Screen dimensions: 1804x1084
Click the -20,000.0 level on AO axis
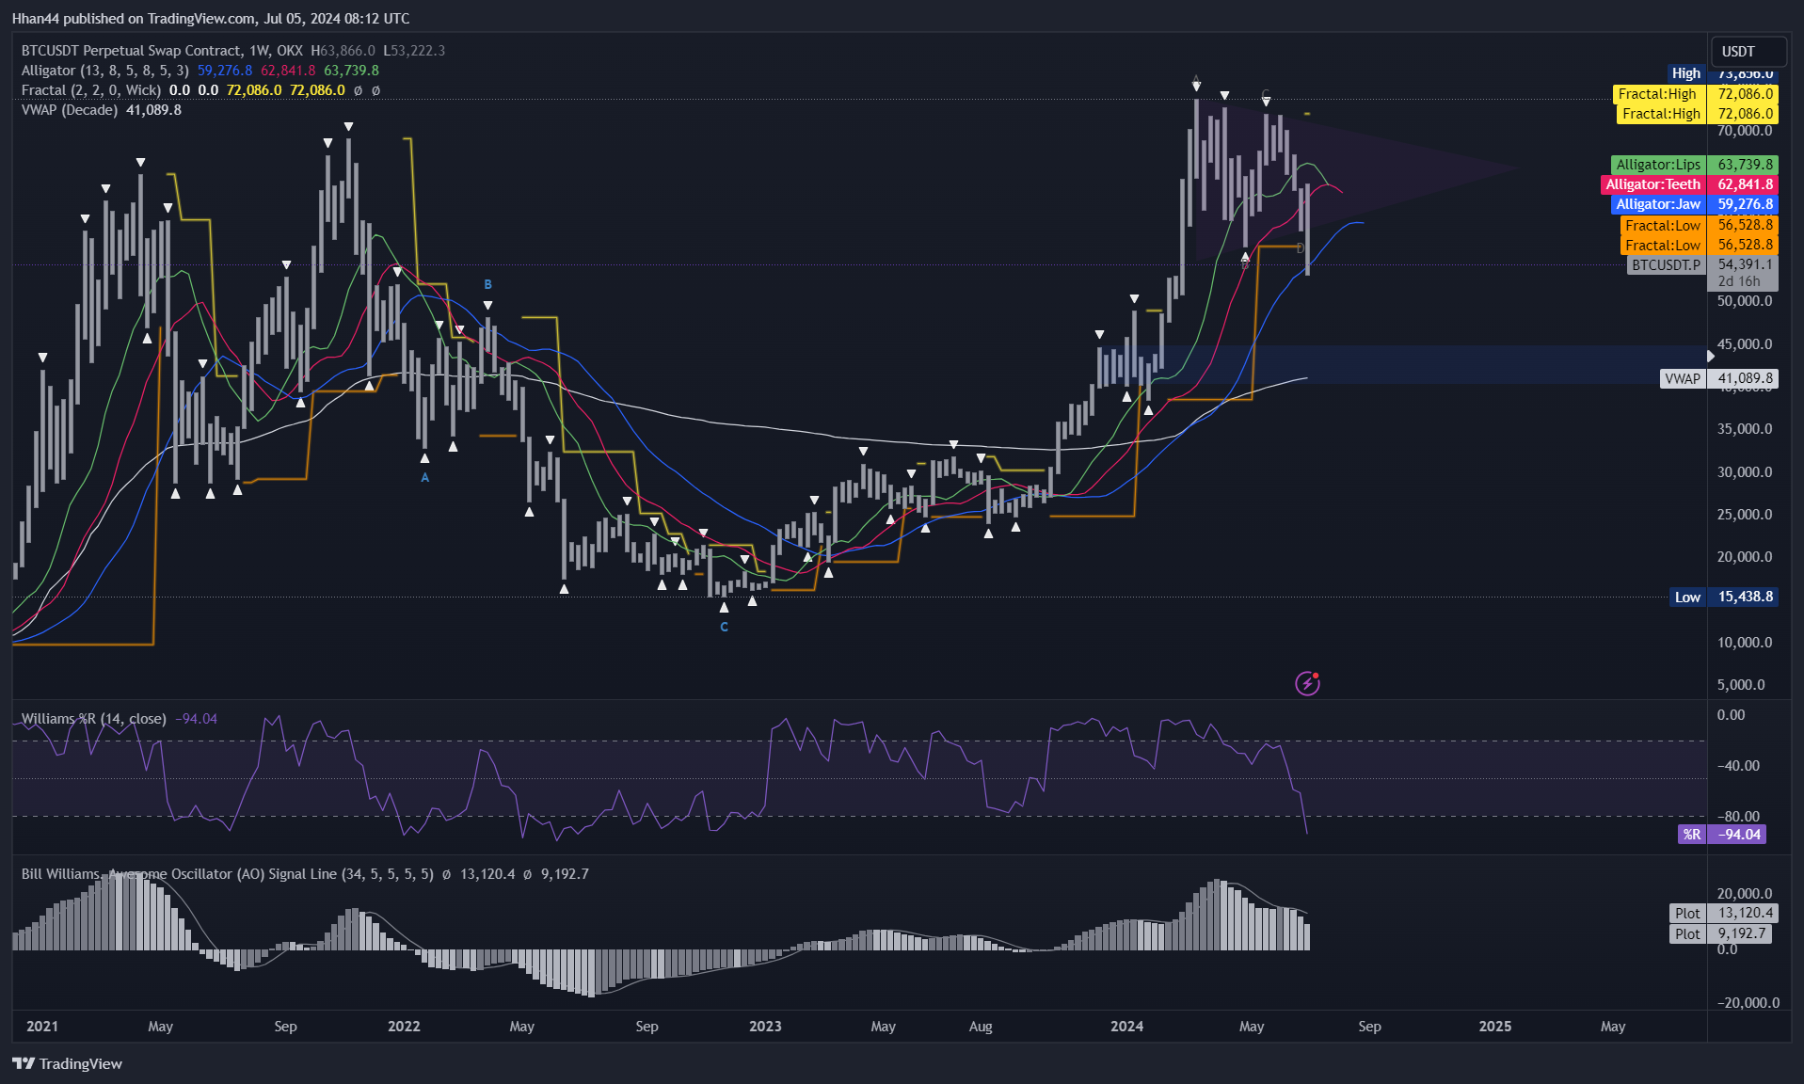[x=1748, y=1003]
